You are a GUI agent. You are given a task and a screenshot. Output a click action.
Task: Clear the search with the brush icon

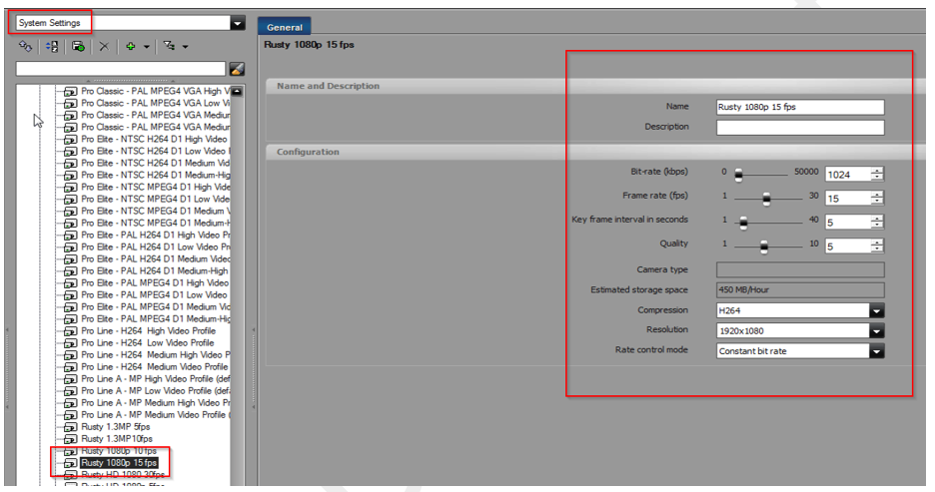237,69
